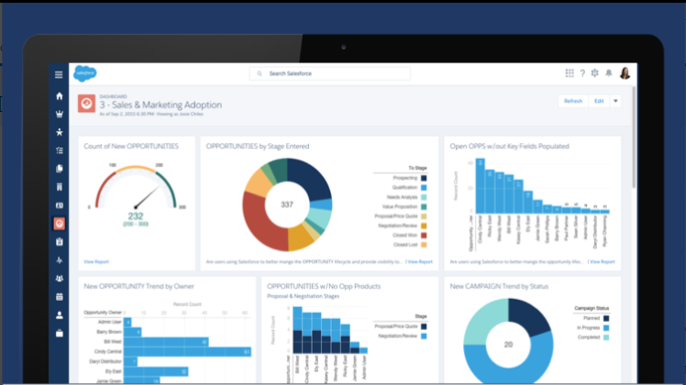686x385 pixels.
Task: Select the highlighted Dashboards sidebar icon
Action: [x=59, y=224]
